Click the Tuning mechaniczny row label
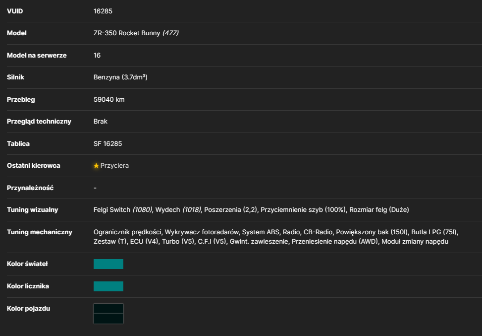This screenshot has width=482, height=336. (40, 232)
